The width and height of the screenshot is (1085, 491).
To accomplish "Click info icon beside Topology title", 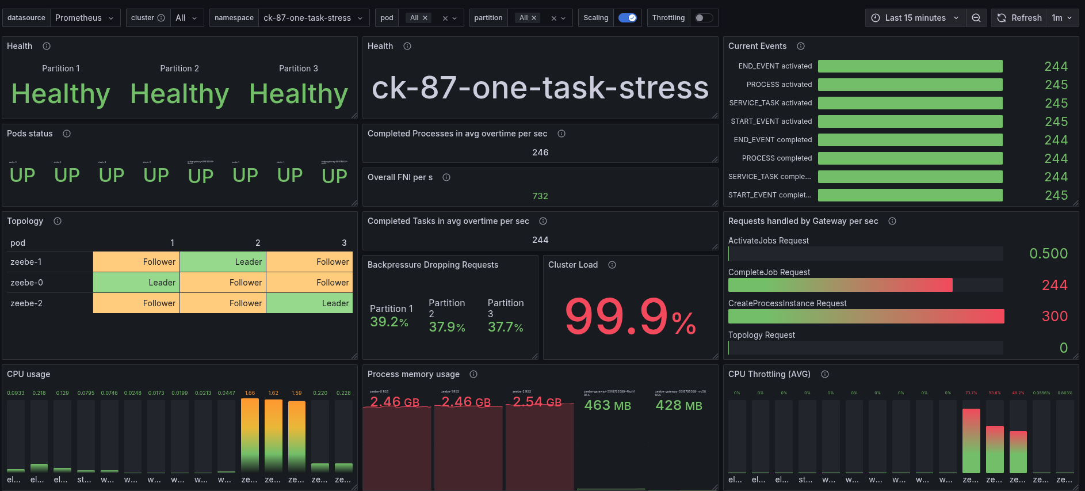I will [58, 221].
